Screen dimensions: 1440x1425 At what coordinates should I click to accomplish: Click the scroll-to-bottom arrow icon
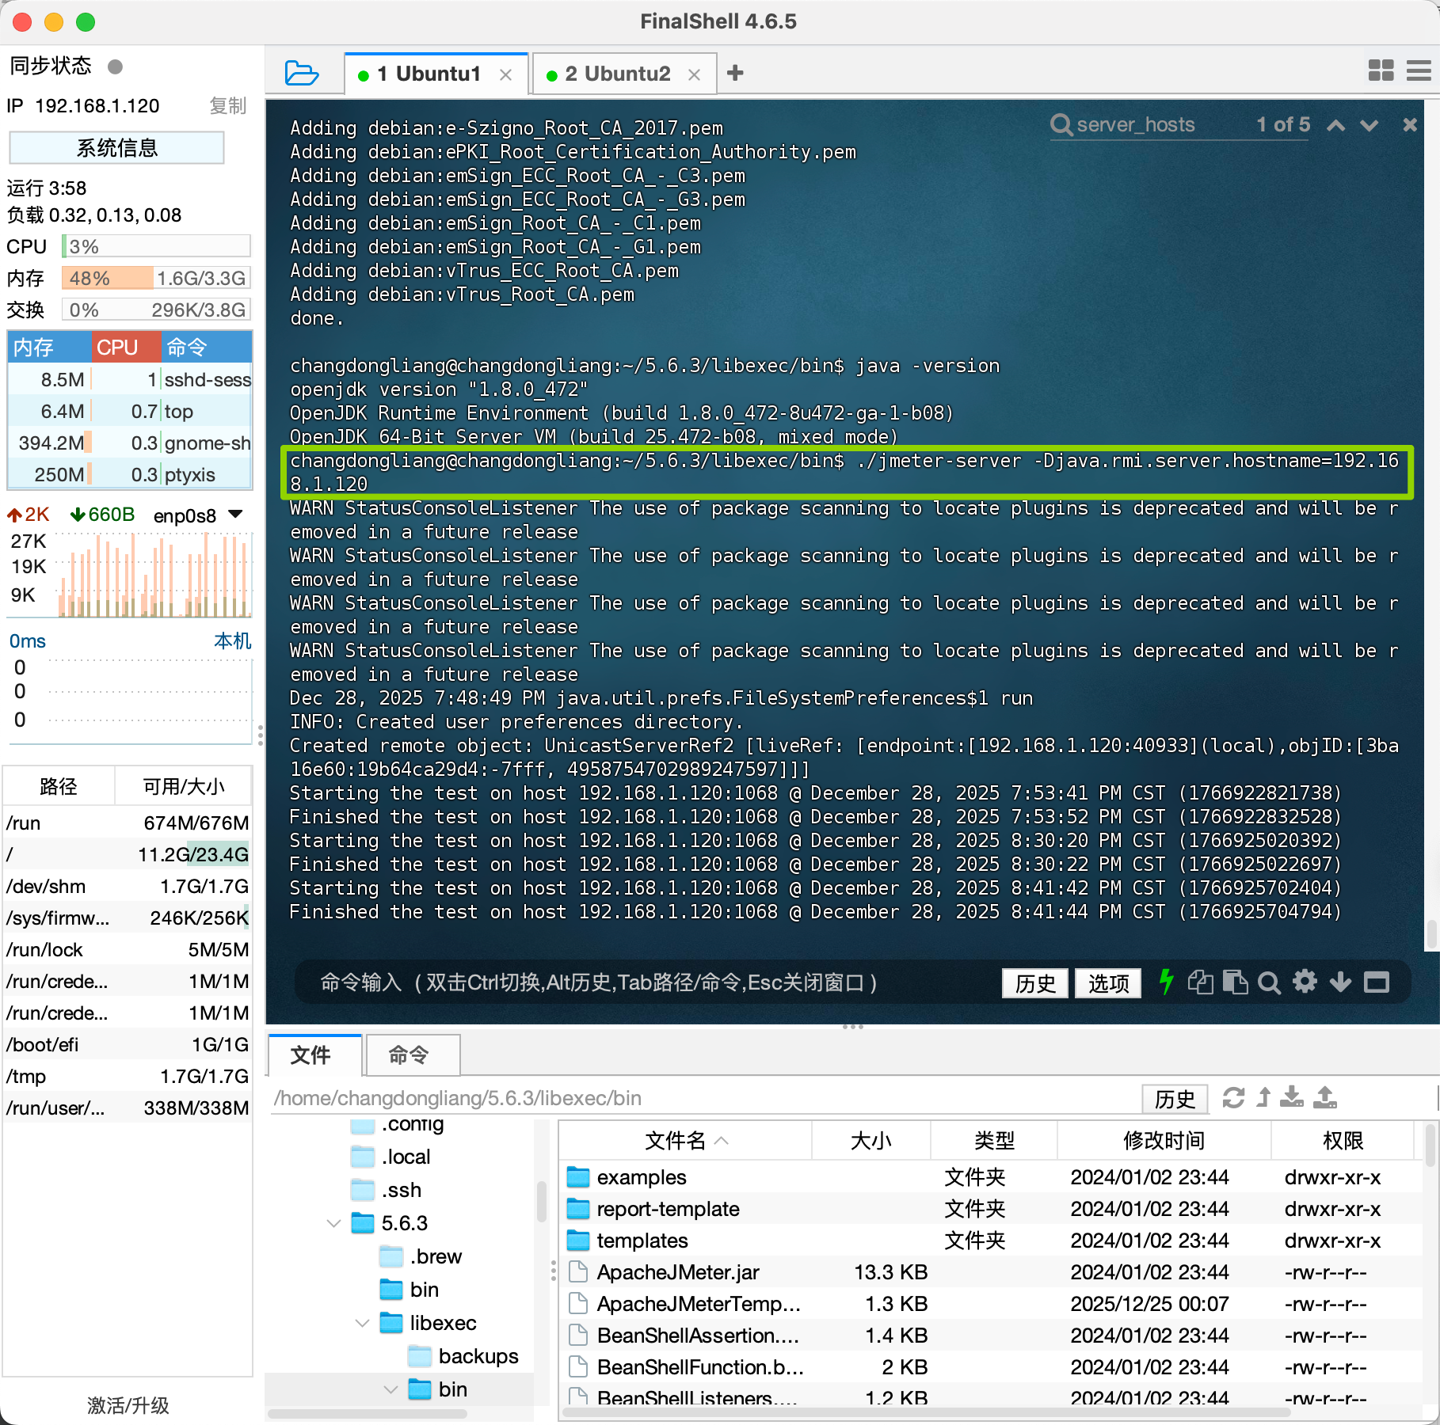tap(1340, 982)
